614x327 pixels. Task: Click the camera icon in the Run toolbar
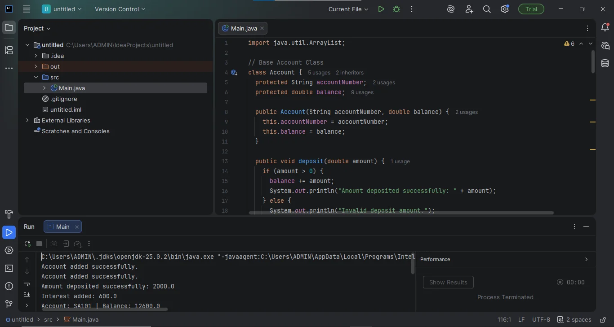(x=54, y=244)
